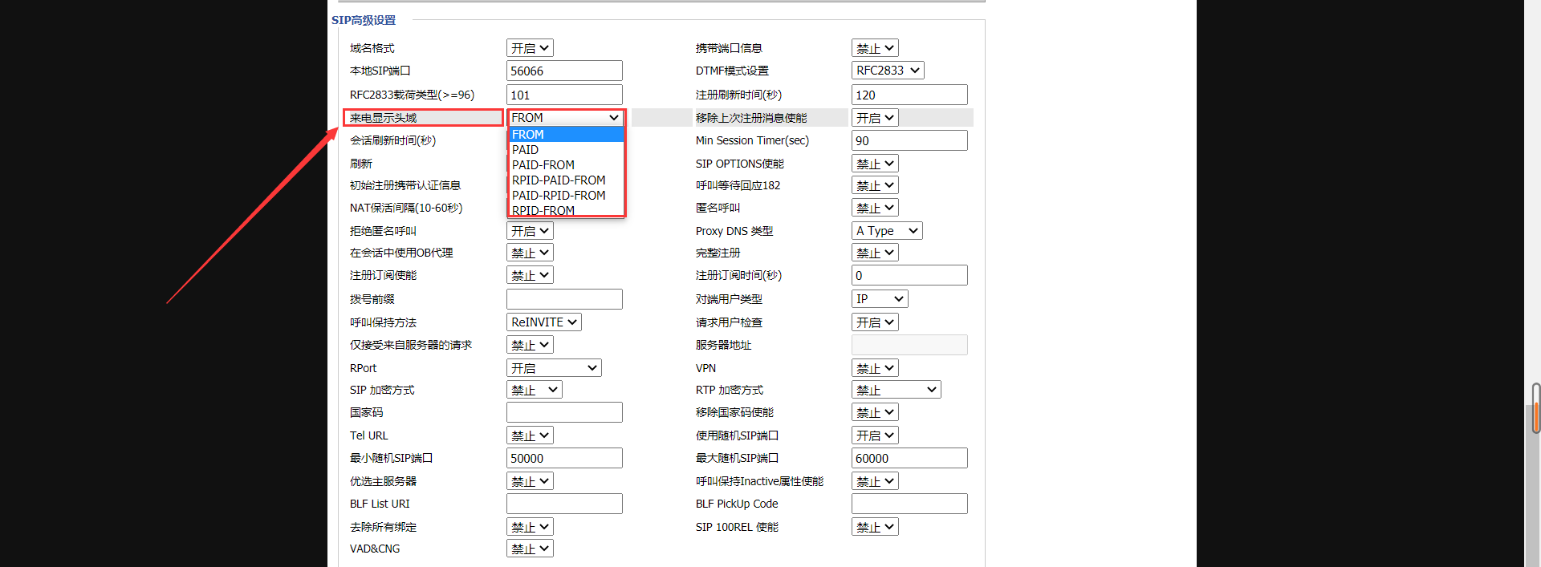Image resolution: width=1541 pixels, height=567 pixels.
Task: Select PAID option in open dropdown list
Action: pos(526,150)
